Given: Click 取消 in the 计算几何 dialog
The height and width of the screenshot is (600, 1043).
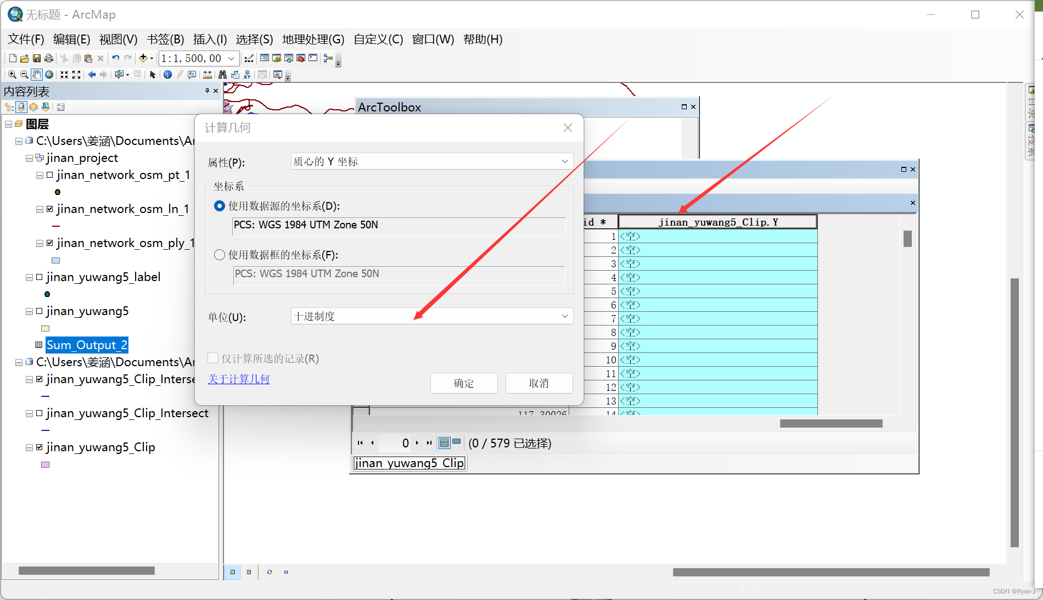Looking at the screenshot, I should pyautogui.click(x=539, y=383).
